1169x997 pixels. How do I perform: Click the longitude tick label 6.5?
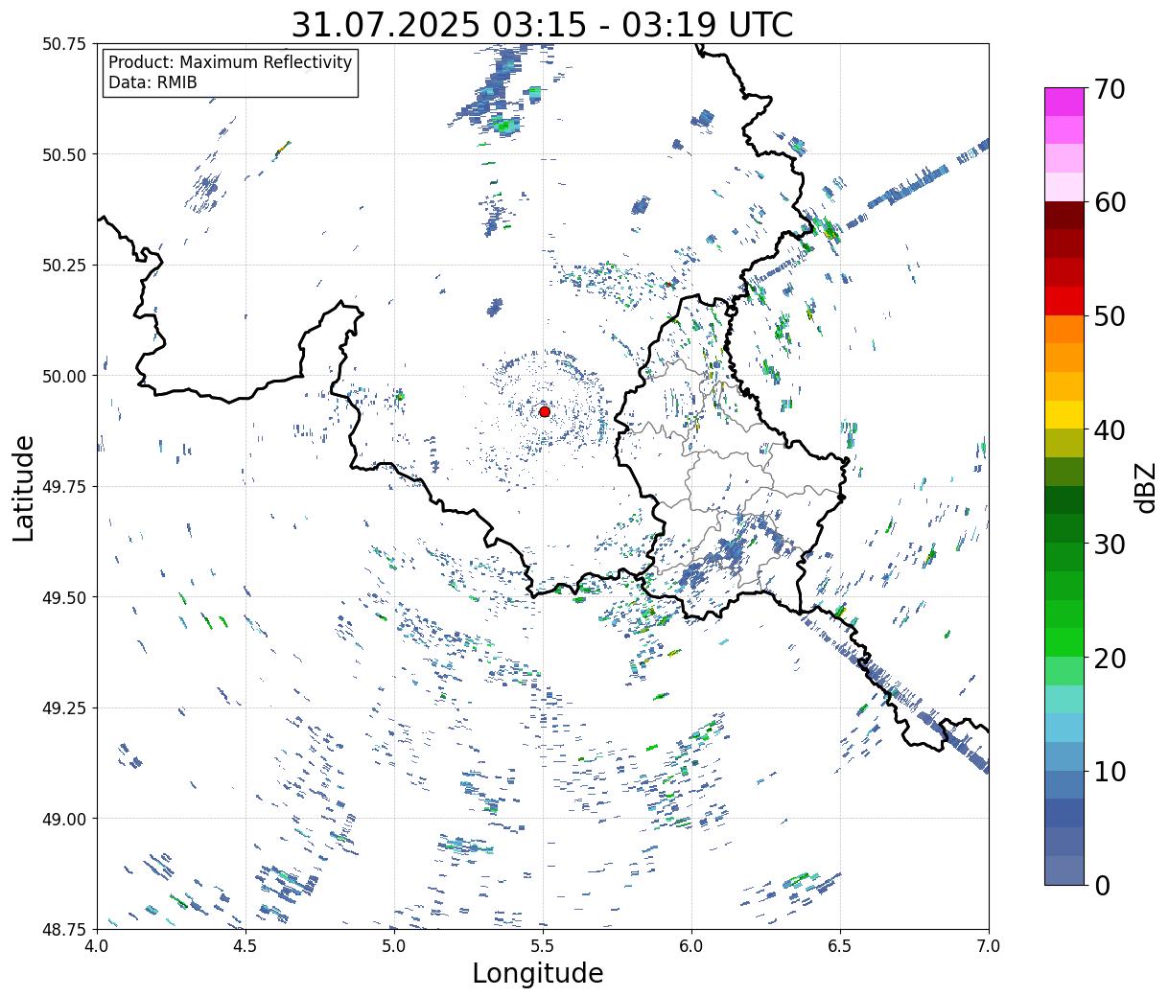[x=840, y=946]
